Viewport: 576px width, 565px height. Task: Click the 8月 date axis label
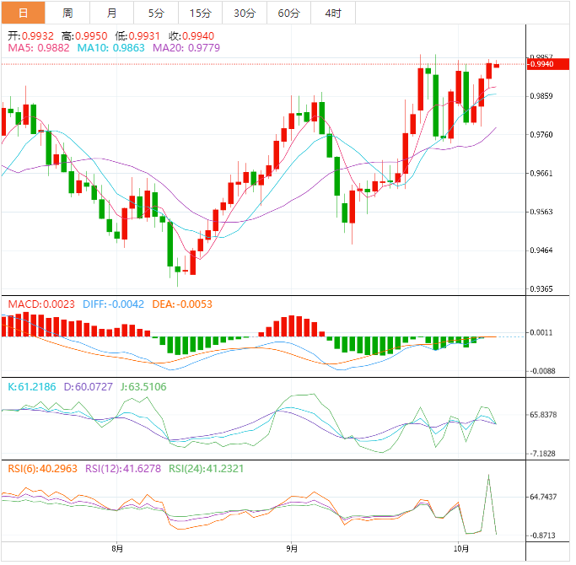point(117,549)
